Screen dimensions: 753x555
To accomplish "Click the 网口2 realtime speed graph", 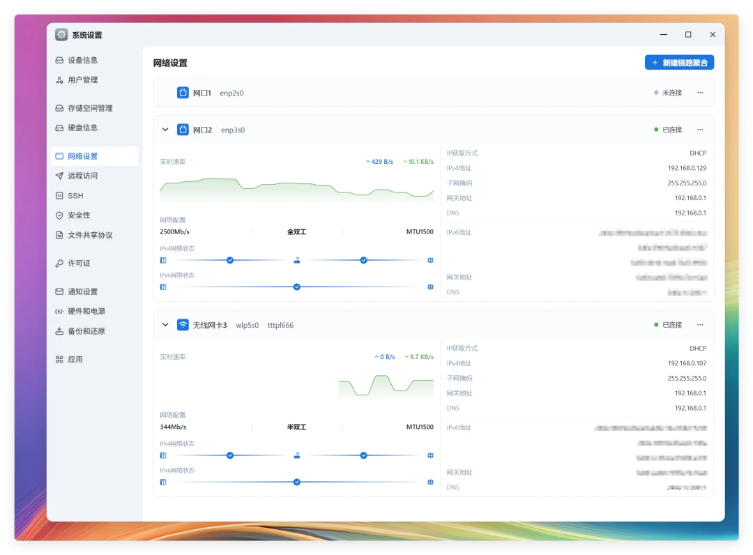I will [x=297, y=190].
